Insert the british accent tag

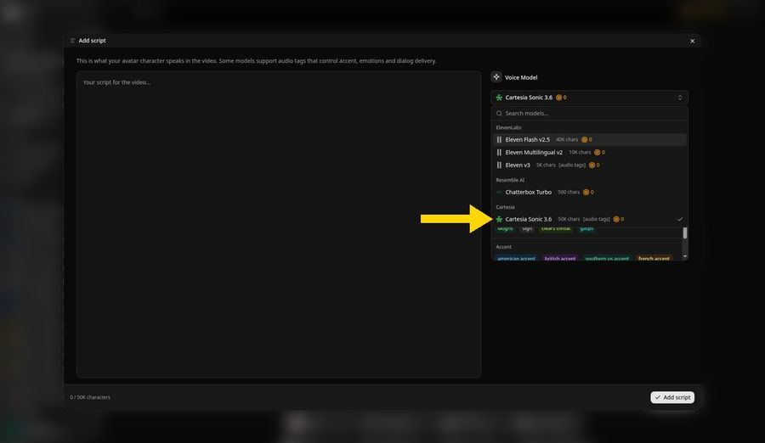click(559, 258)
